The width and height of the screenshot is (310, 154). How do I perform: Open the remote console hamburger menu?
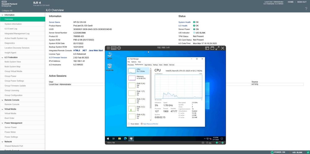pos(108,48)
